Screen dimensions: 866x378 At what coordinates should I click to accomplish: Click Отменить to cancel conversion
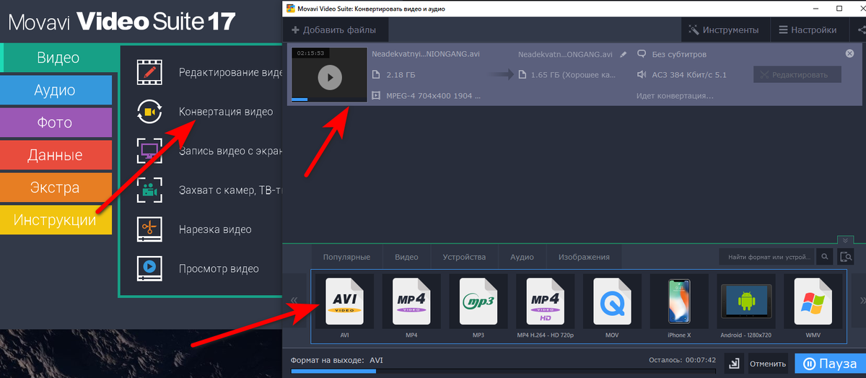pyautogui.click(x=768, y=364)
